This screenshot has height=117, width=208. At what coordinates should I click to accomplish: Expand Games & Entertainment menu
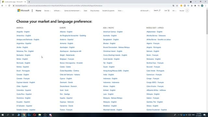click(x=72, y=11)
